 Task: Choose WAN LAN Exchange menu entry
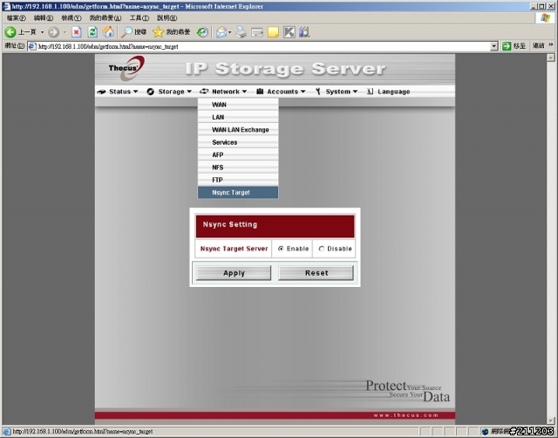(x=238, y=130)
